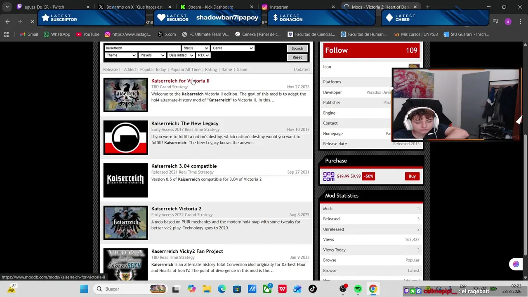
Task: Expand the Theme filter dropdown
Action: [x=121, y=55]
